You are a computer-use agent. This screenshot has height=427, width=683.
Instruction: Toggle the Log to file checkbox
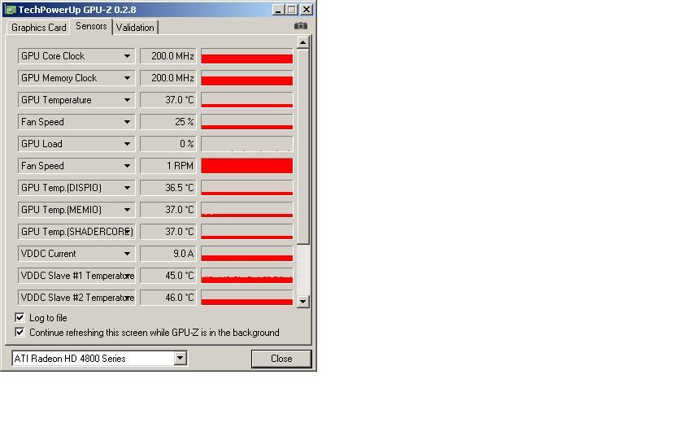coord(20,318)
